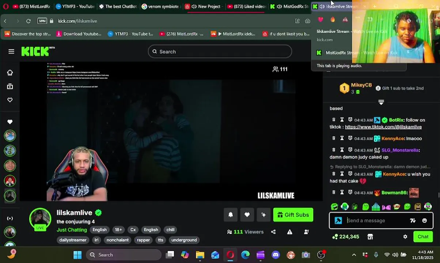Show hidden system tray icons chevron
The width and height of the screenshot is (440, 263).
tap(354, 255)
